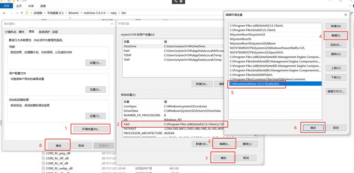Click the 上移(U) button
Screen dimensions: 354x173
[336, 68]
